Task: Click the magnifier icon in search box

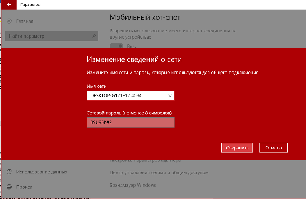Action: click(94, 36)
